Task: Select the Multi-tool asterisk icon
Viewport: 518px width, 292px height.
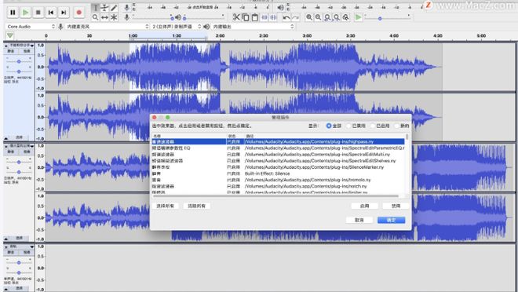Action: click(x=114, y=17)
